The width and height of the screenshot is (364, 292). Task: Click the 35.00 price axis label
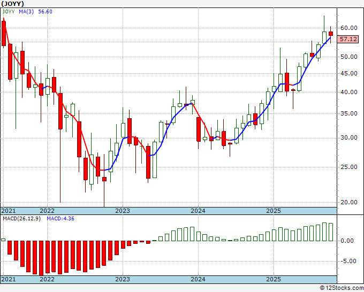[x=349, y=113]
